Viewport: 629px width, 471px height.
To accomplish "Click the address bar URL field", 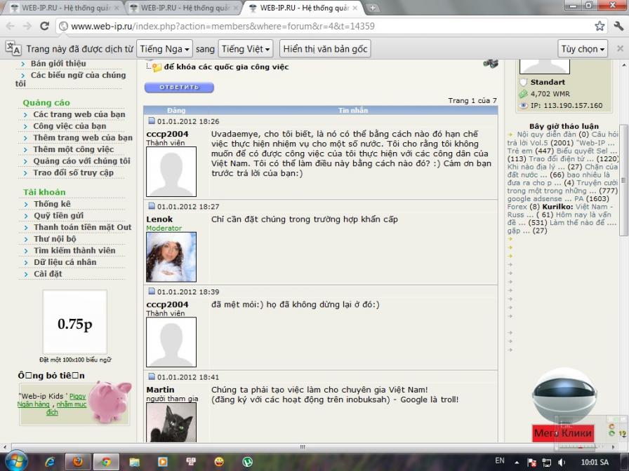I will [x=316, y=26].
